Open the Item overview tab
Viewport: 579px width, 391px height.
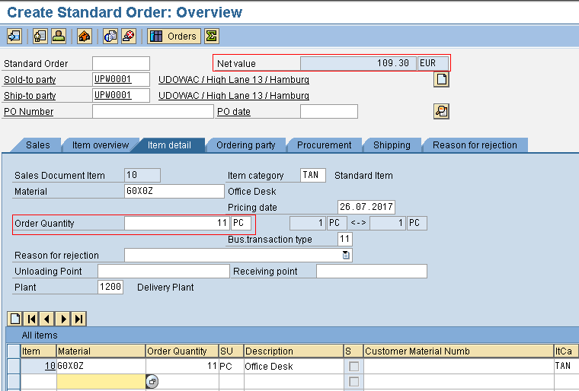tap(100, 145)
